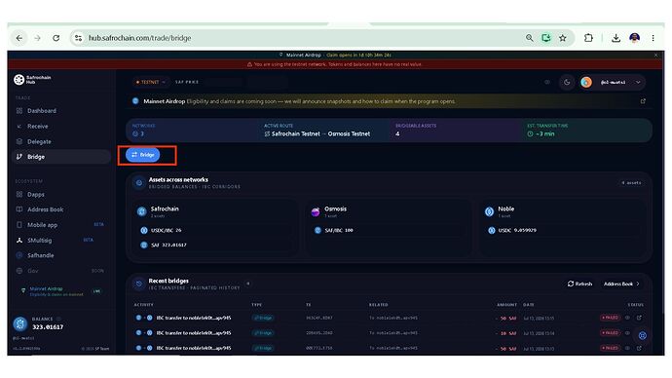672x378 pixels.
Task: Dismiss the Mainnet Airdrop countdown banner
Action: (x=655, y=55)
